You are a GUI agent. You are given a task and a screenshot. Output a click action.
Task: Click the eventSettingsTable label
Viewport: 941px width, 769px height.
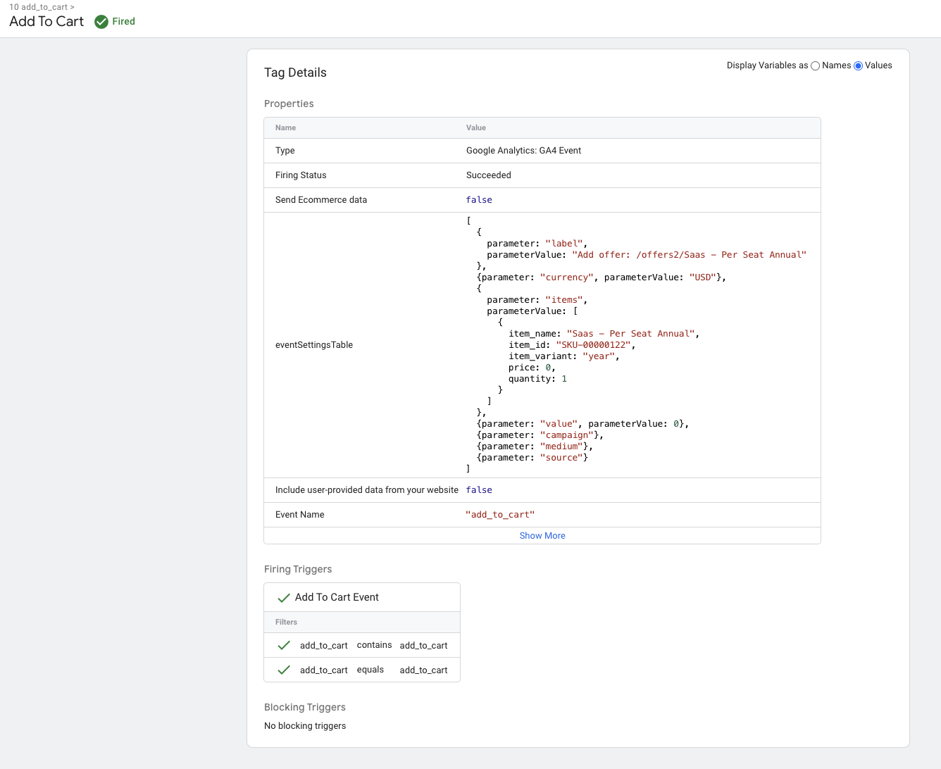click(x=314, y=345)
